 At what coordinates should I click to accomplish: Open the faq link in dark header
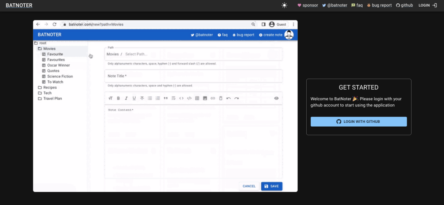357,5
